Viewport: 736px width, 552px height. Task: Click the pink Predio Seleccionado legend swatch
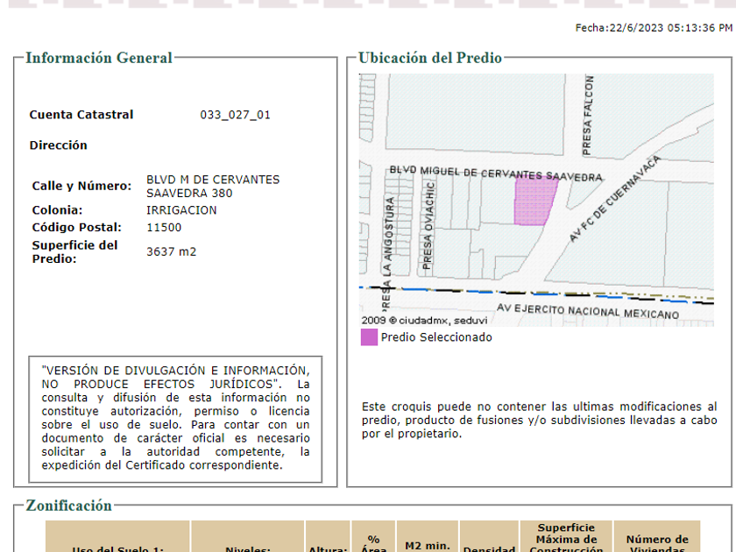click(x=369, y=337)
